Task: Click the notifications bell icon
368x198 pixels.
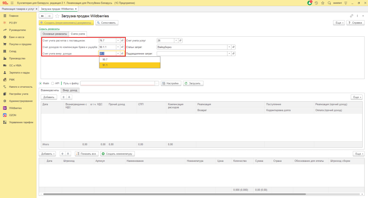Action: tap(310, 3)
